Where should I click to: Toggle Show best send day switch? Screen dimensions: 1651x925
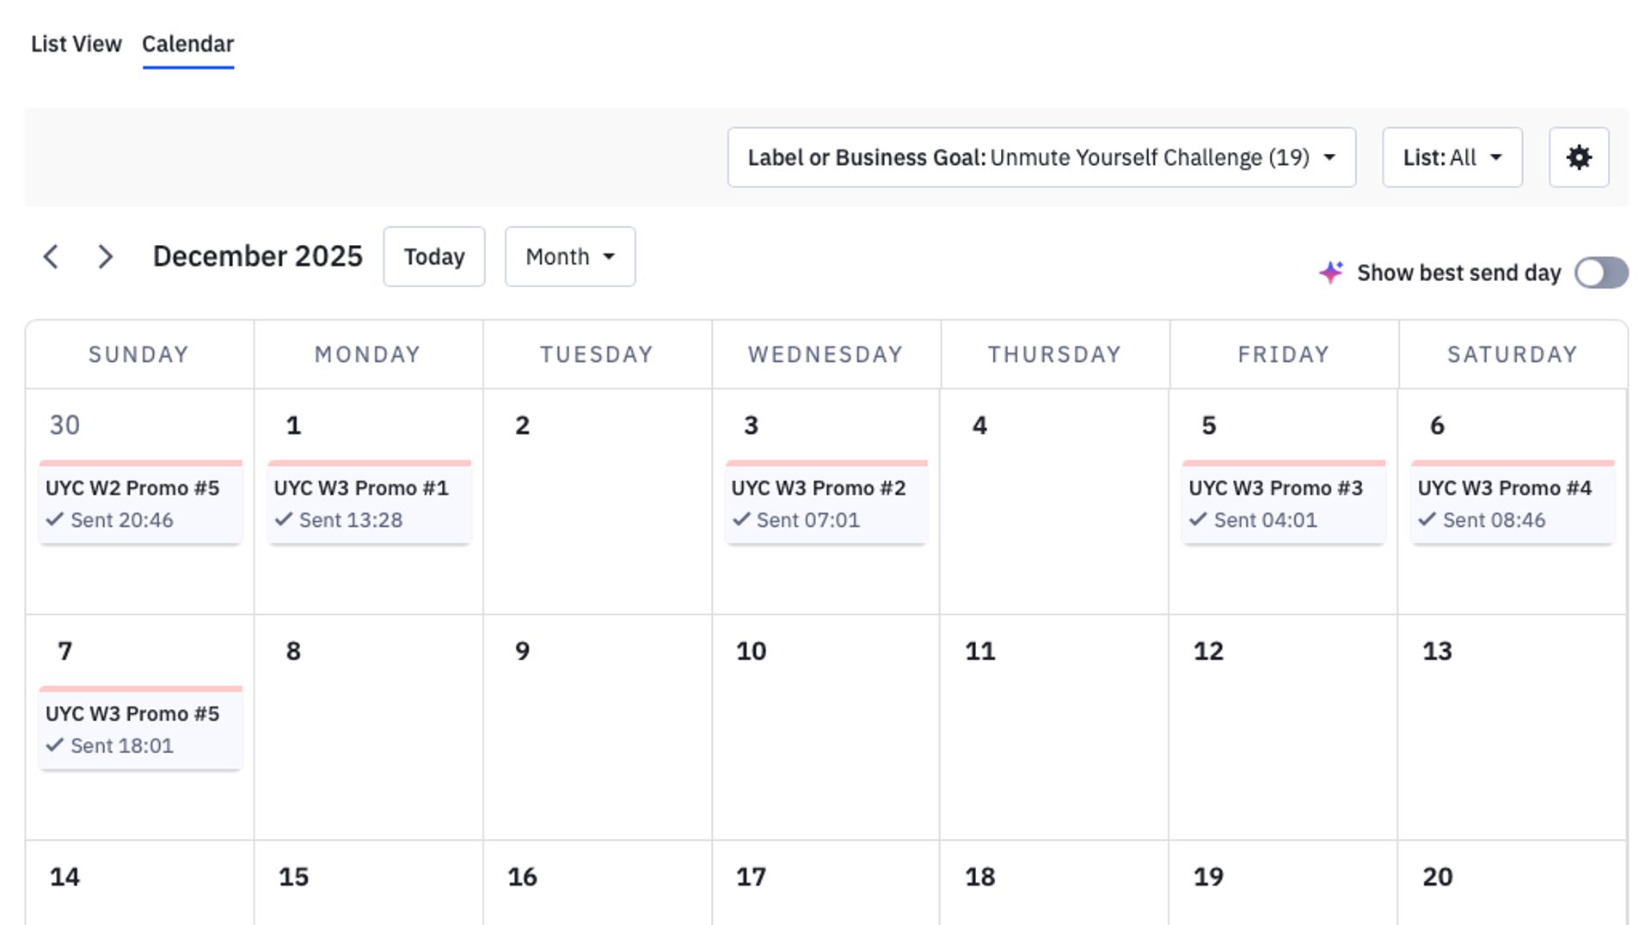1600,273
